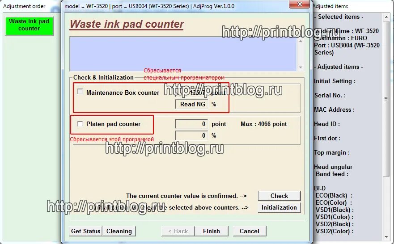Screen dimensions: 394x244
Task: Click the Read NG percent field
Action: click(191, 105)
